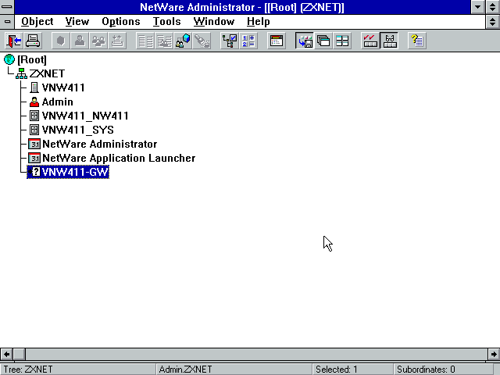Click the grayed text-lines Details toolbar icon

point(145,41)
